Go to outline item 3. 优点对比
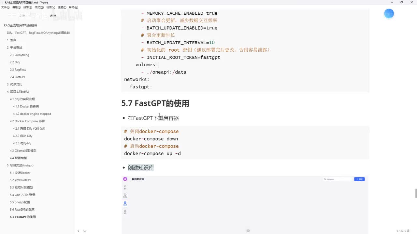The height and width of the screenshot is (234, 417). tap(15, 84)
